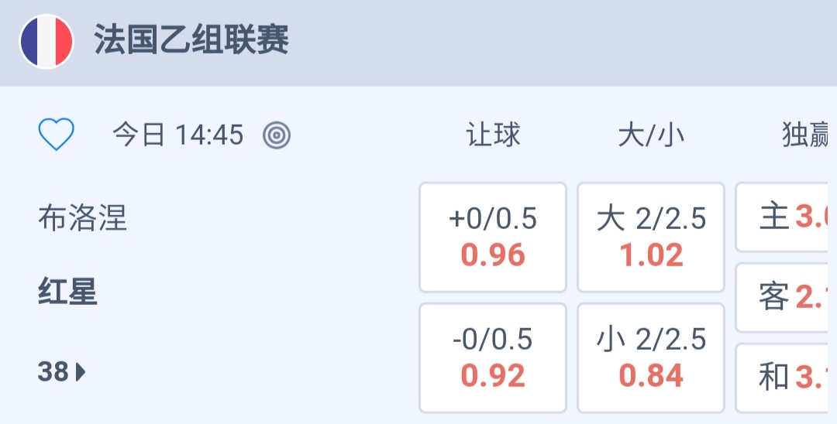Image resolution: width=837 pixels, height=424 pixels.
Task: Favorite the match with the heart icon
Action: 57,135
